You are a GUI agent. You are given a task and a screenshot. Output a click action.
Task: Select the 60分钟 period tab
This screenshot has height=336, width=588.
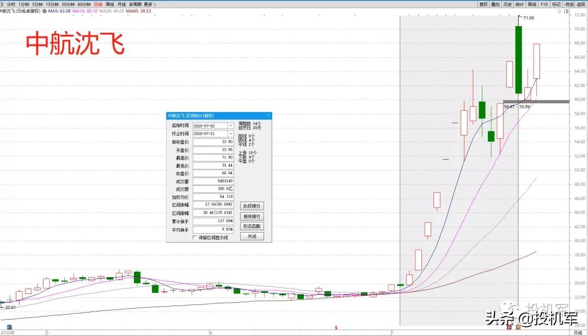(x=84, y=4)
